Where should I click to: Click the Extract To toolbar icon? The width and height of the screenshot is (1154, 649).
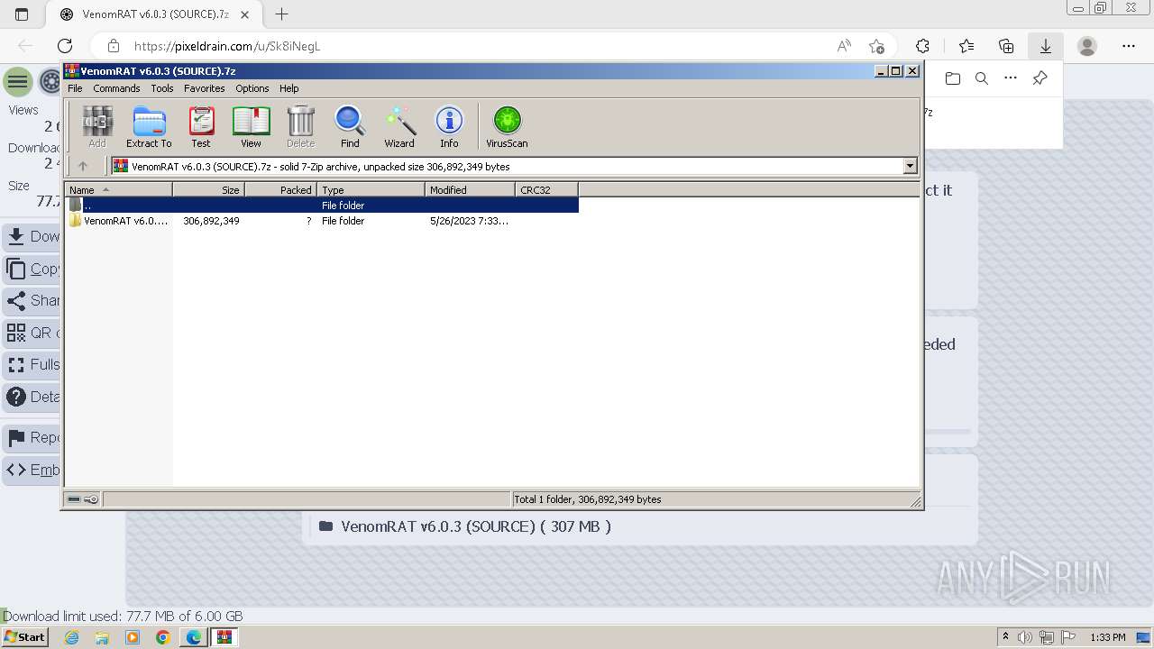click(149, 126)
